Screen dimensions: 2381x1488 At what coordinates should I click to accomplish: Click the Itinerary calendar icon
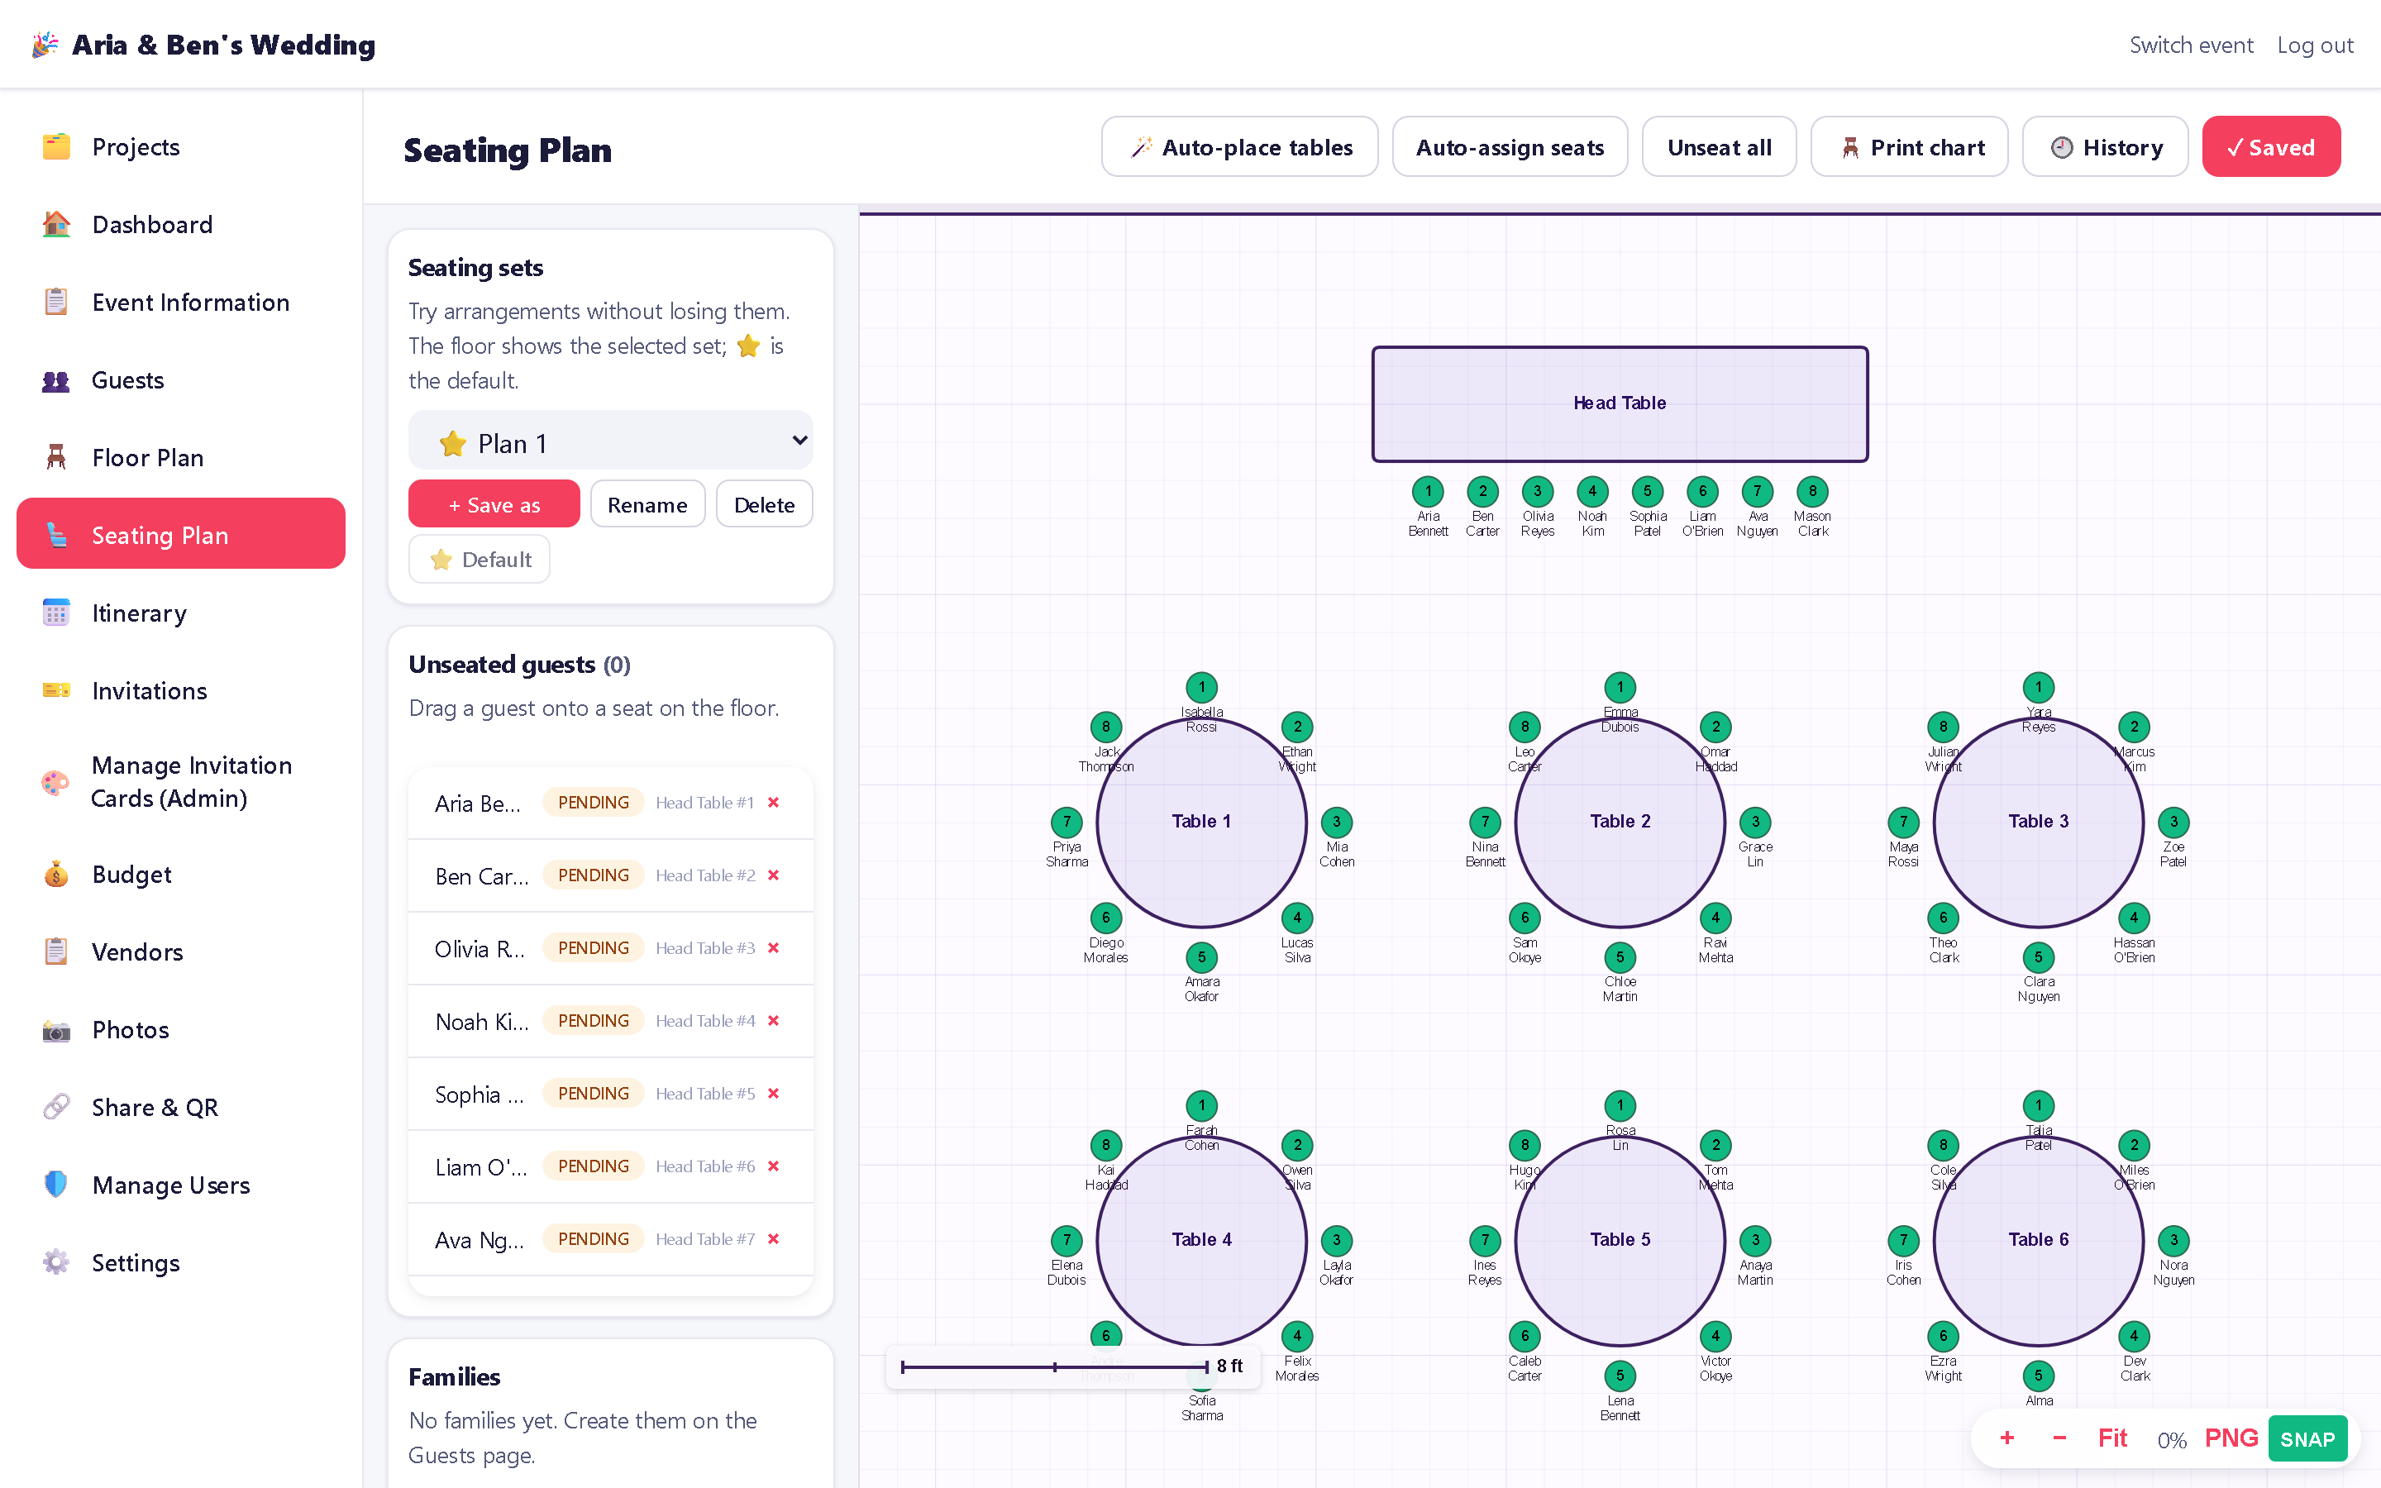tap(56, 613)
